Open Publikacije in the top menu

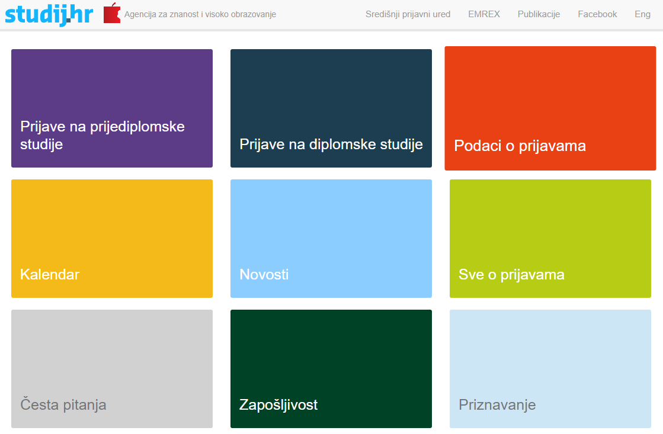tap(539, 14)
